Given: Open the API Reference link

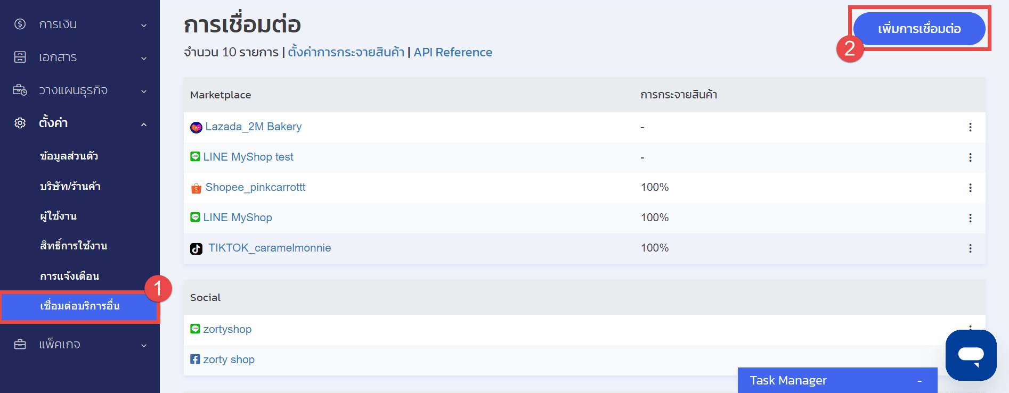Looking at the screenshot, I should coord(453,52).
